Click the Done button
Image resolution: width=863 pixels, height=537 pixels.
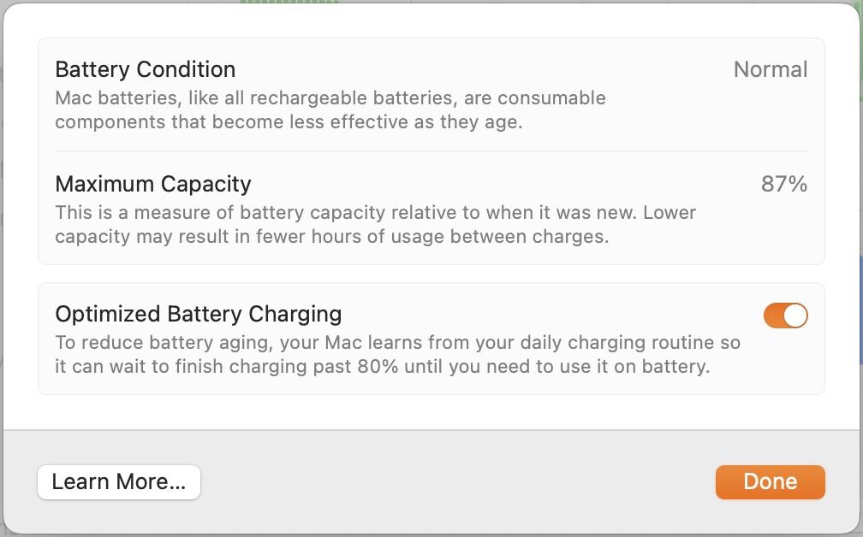point(770,481)
